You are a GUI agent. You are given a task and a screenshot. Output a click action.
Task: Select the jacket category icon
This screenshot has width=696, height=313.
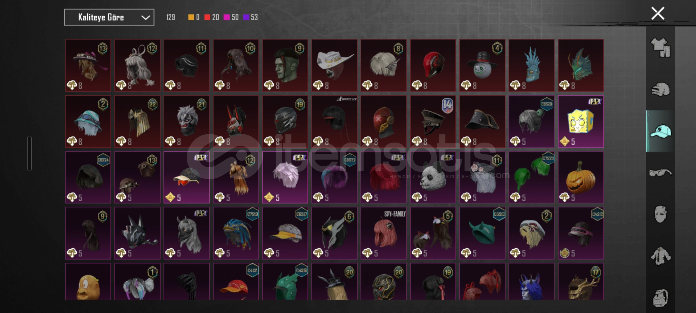click(660, 256)
